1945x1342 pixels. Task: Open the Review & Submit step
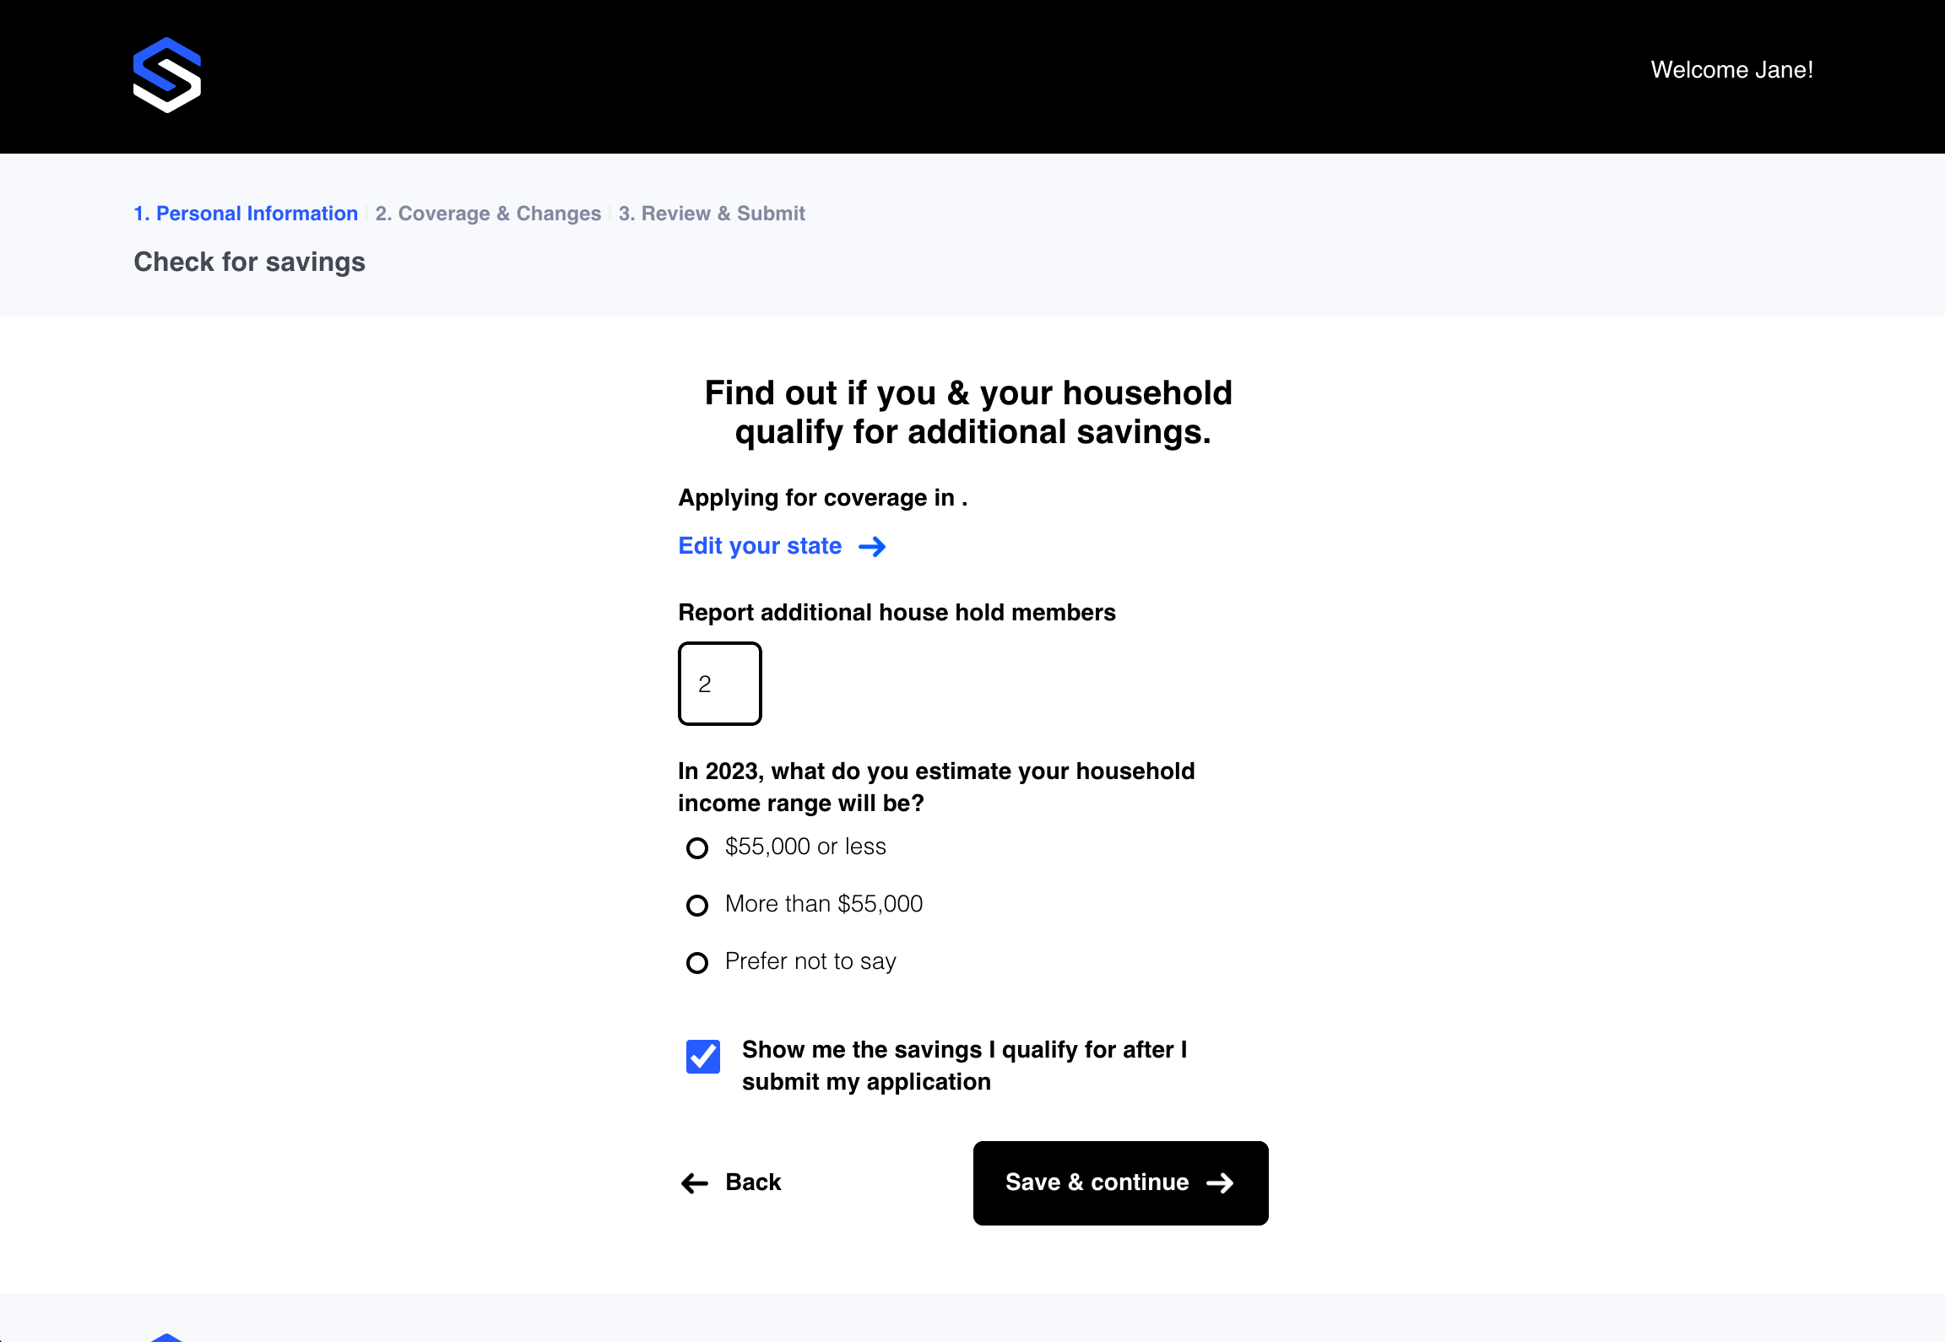coord(712,213)
